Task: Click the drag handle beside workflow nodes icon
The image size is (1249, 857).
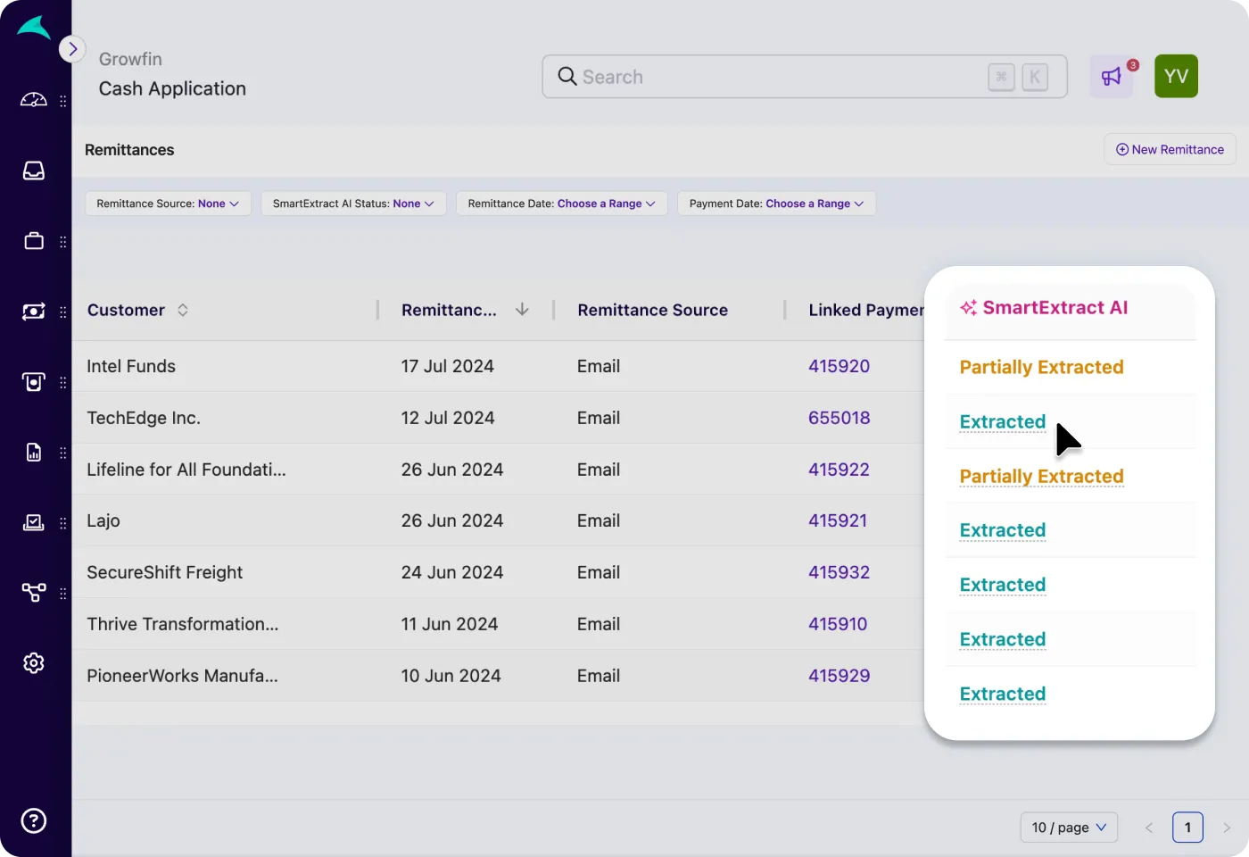Action: (x=63, y=594)
